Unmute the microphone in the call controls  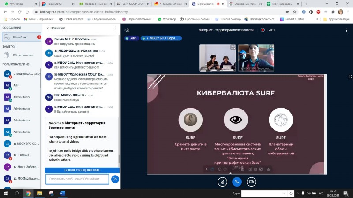pyautogui.click(x=222, y=181)
